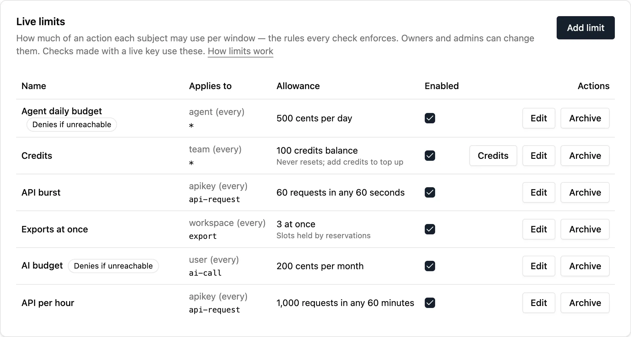Toggle the AI budget enabled checkbox
Viewport: 631px width, 337px height.
[x=430, y=266]
